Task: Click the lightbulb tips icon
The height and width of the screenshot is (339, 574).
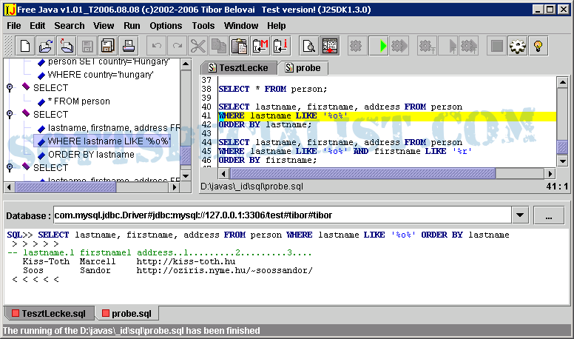Action: [538, 46]
